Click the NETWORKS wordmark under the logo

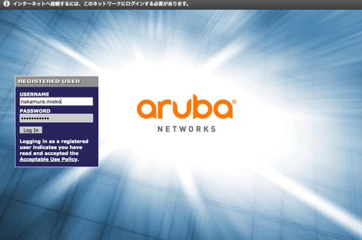(187, 129)
